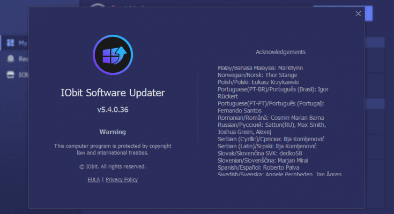Click the third sidebar icon beside "IOb"
394x214 pixels.
(x=10, y=75)
